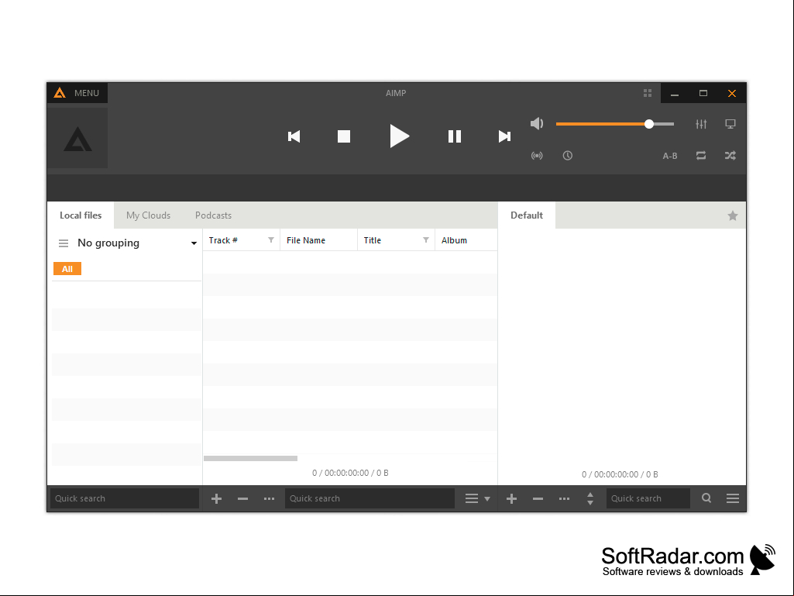Start playback with the play button
Image resolution: width=794 pixels, height=596 pixels.
(399, 136)
